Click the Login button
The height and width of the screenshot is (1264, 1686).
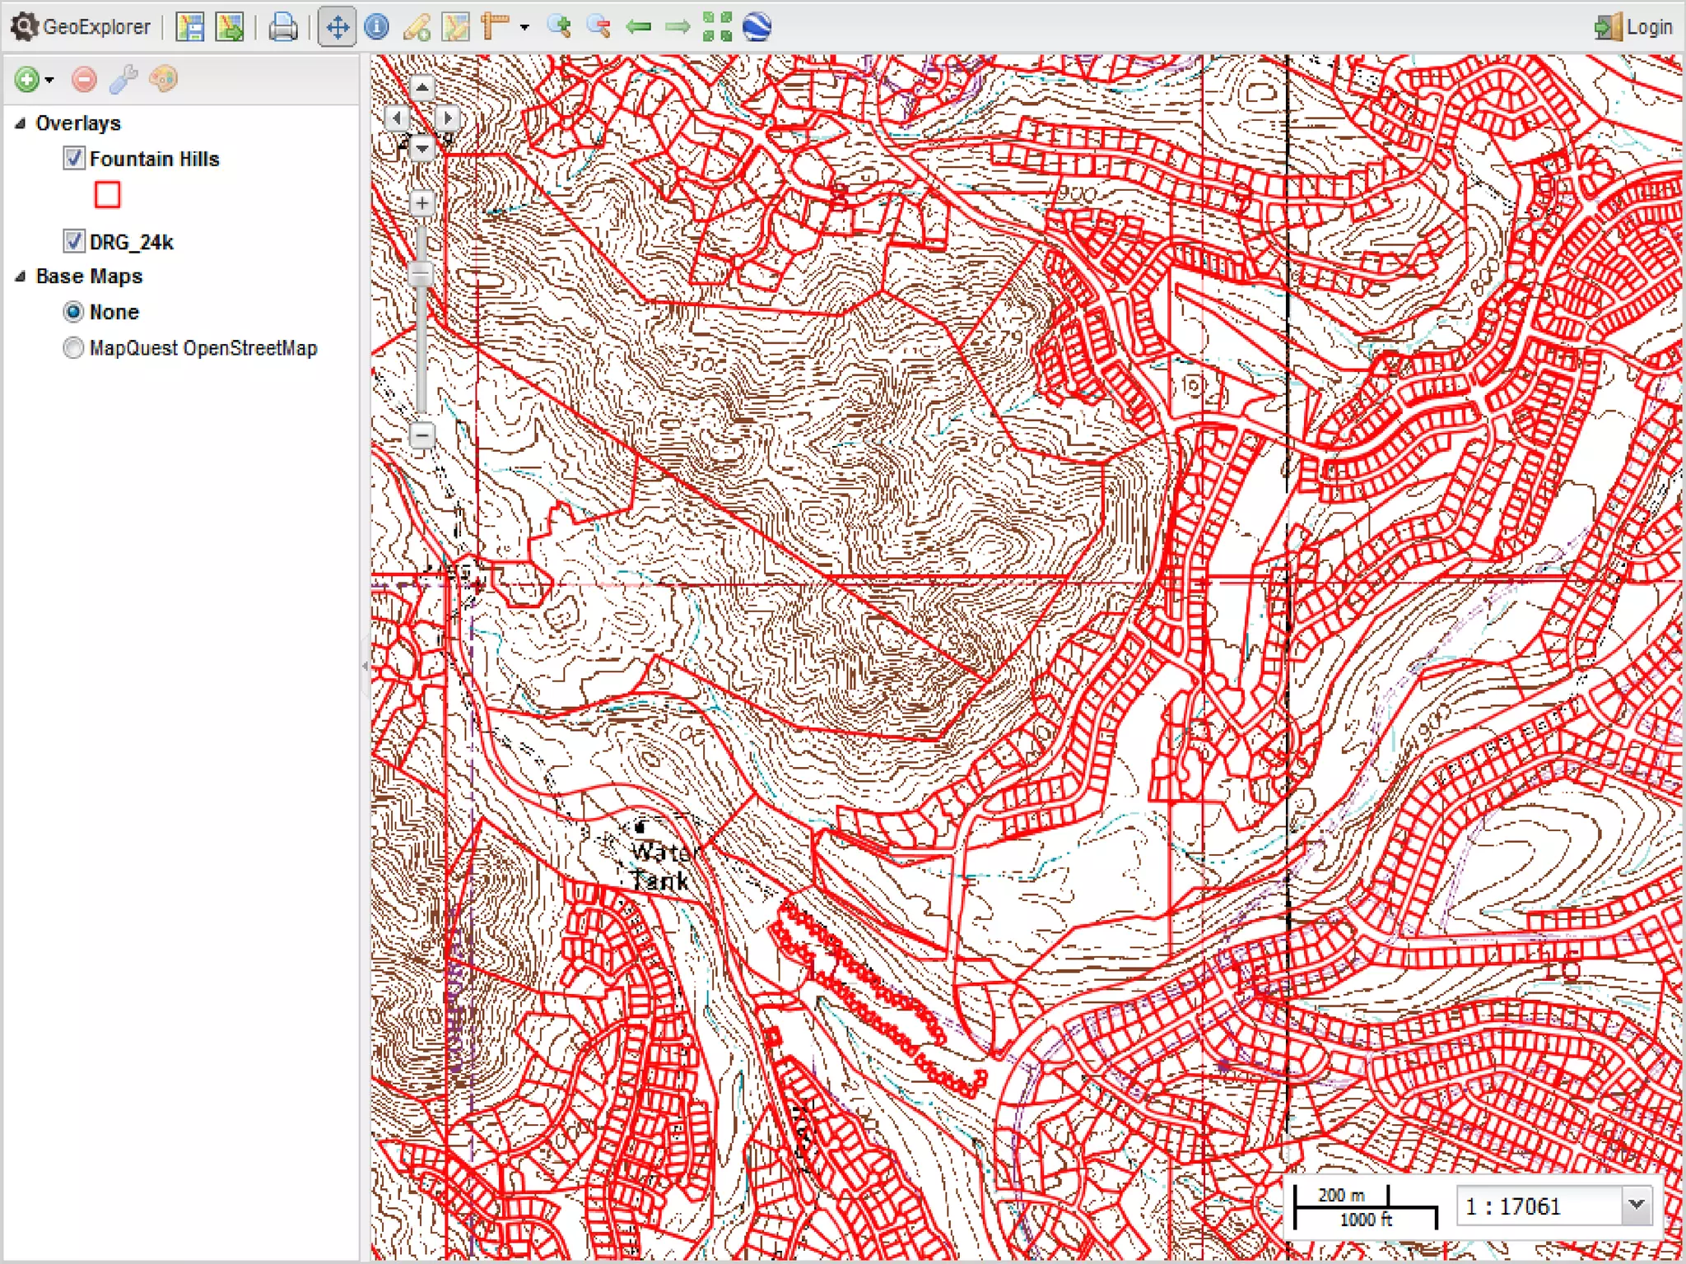click(1633, 26)
